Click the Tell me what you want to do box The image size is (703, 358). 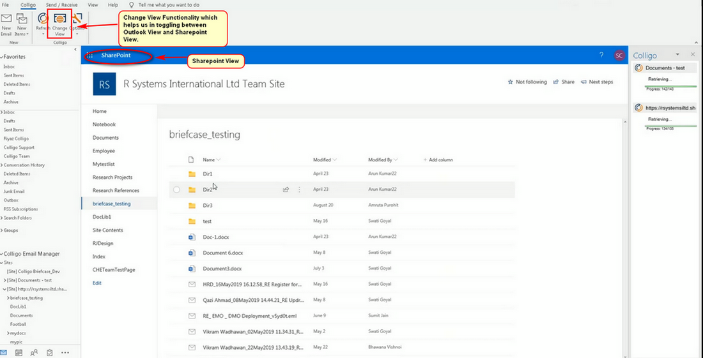point(169,4)
